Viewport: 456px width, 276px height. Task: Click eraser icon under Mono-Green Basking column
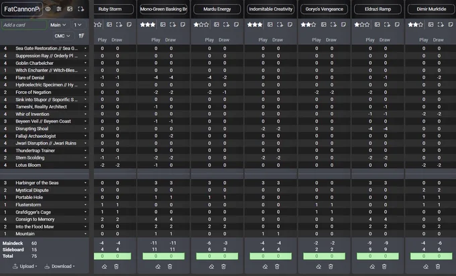pyautogui.click(x=158, y=267)
